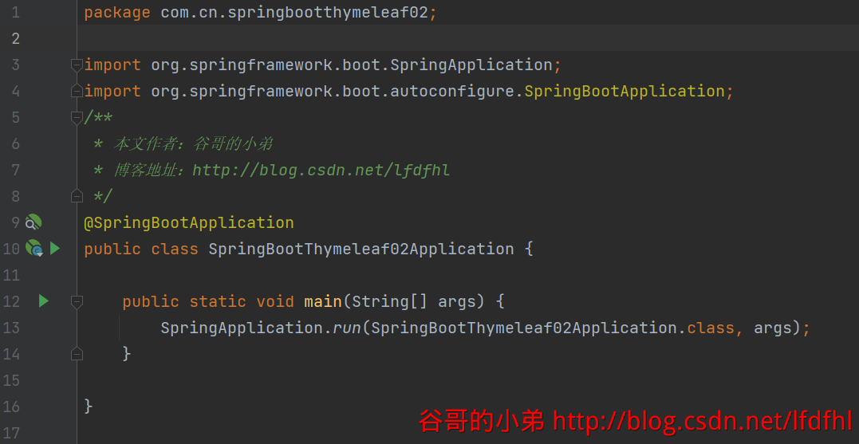Collapse the main method fold marker on line 12
The height and width of the screenshot is (444, 859).
[x=77, y=301]
